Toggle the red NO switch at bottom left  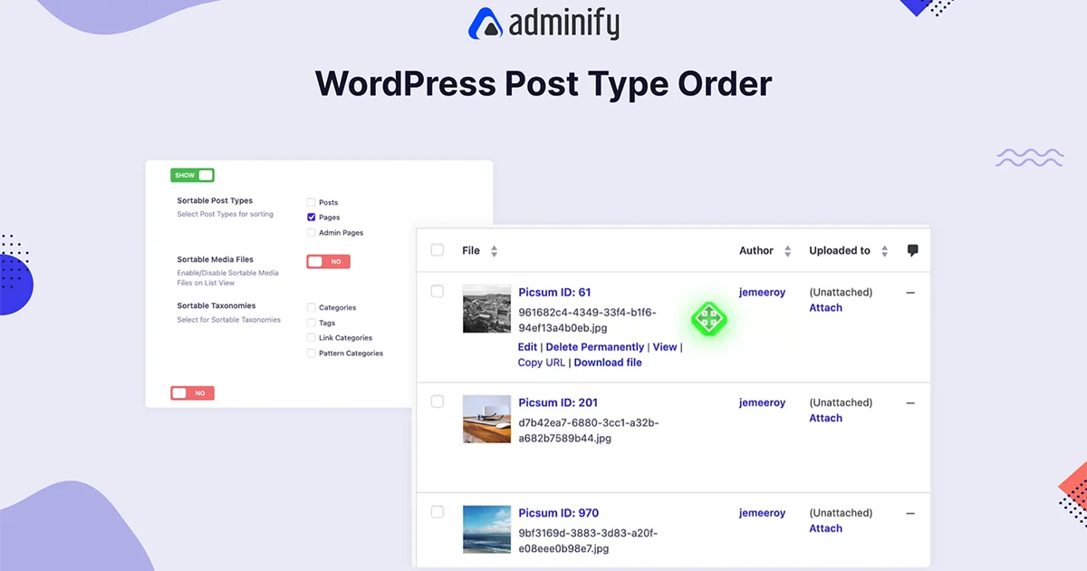192,392
